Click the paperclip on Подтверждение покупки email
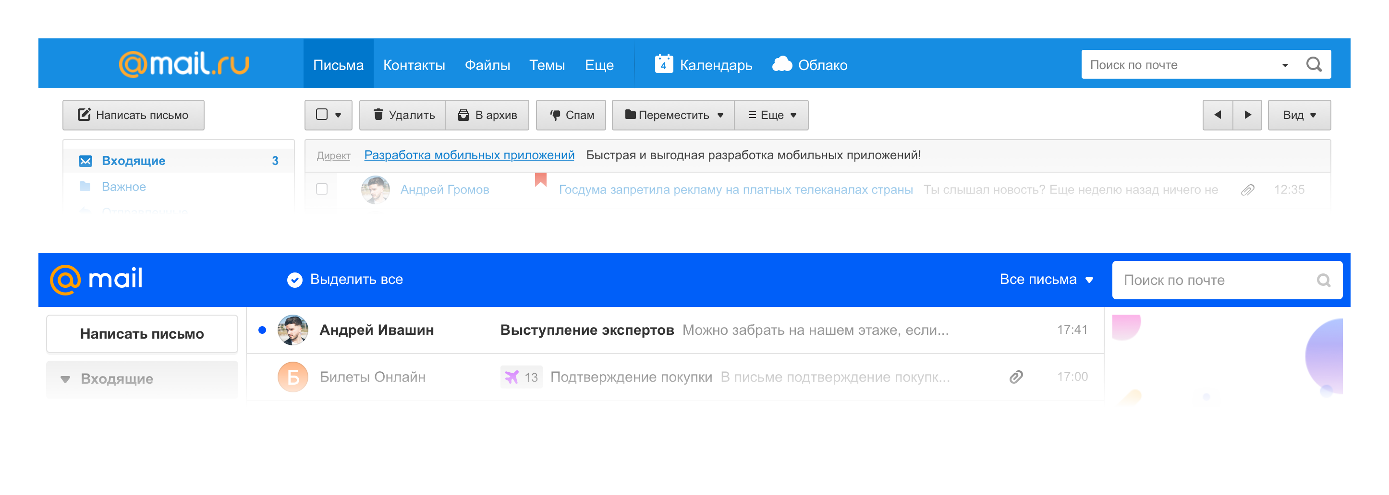 1016,377
